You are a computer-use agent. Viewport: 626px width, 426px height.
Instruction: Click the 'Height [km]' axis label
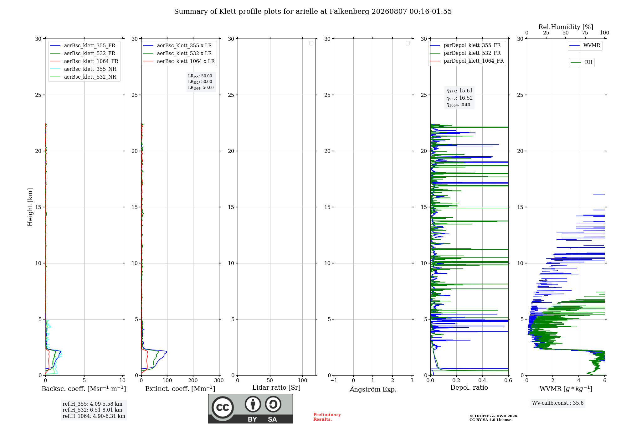pyautogui.click(x=30, y=207)
